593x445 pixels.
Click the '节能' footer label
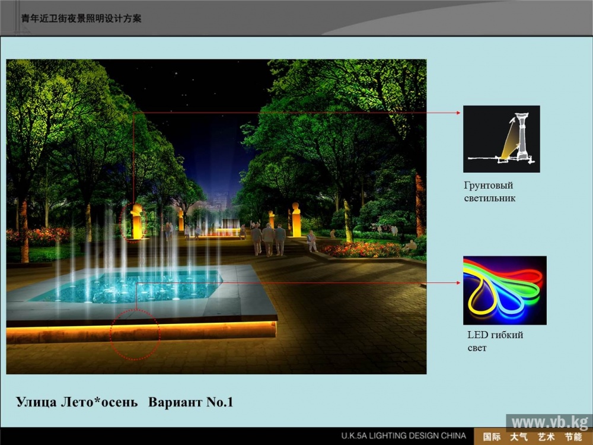(x=573, y=437)
